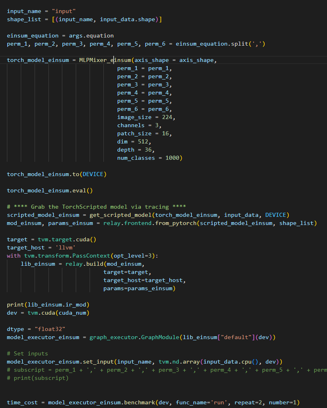The width and height of the screenshot is (327, 408).
Task: Click the depth = 36 argument
Action: (x=134, y=150)
